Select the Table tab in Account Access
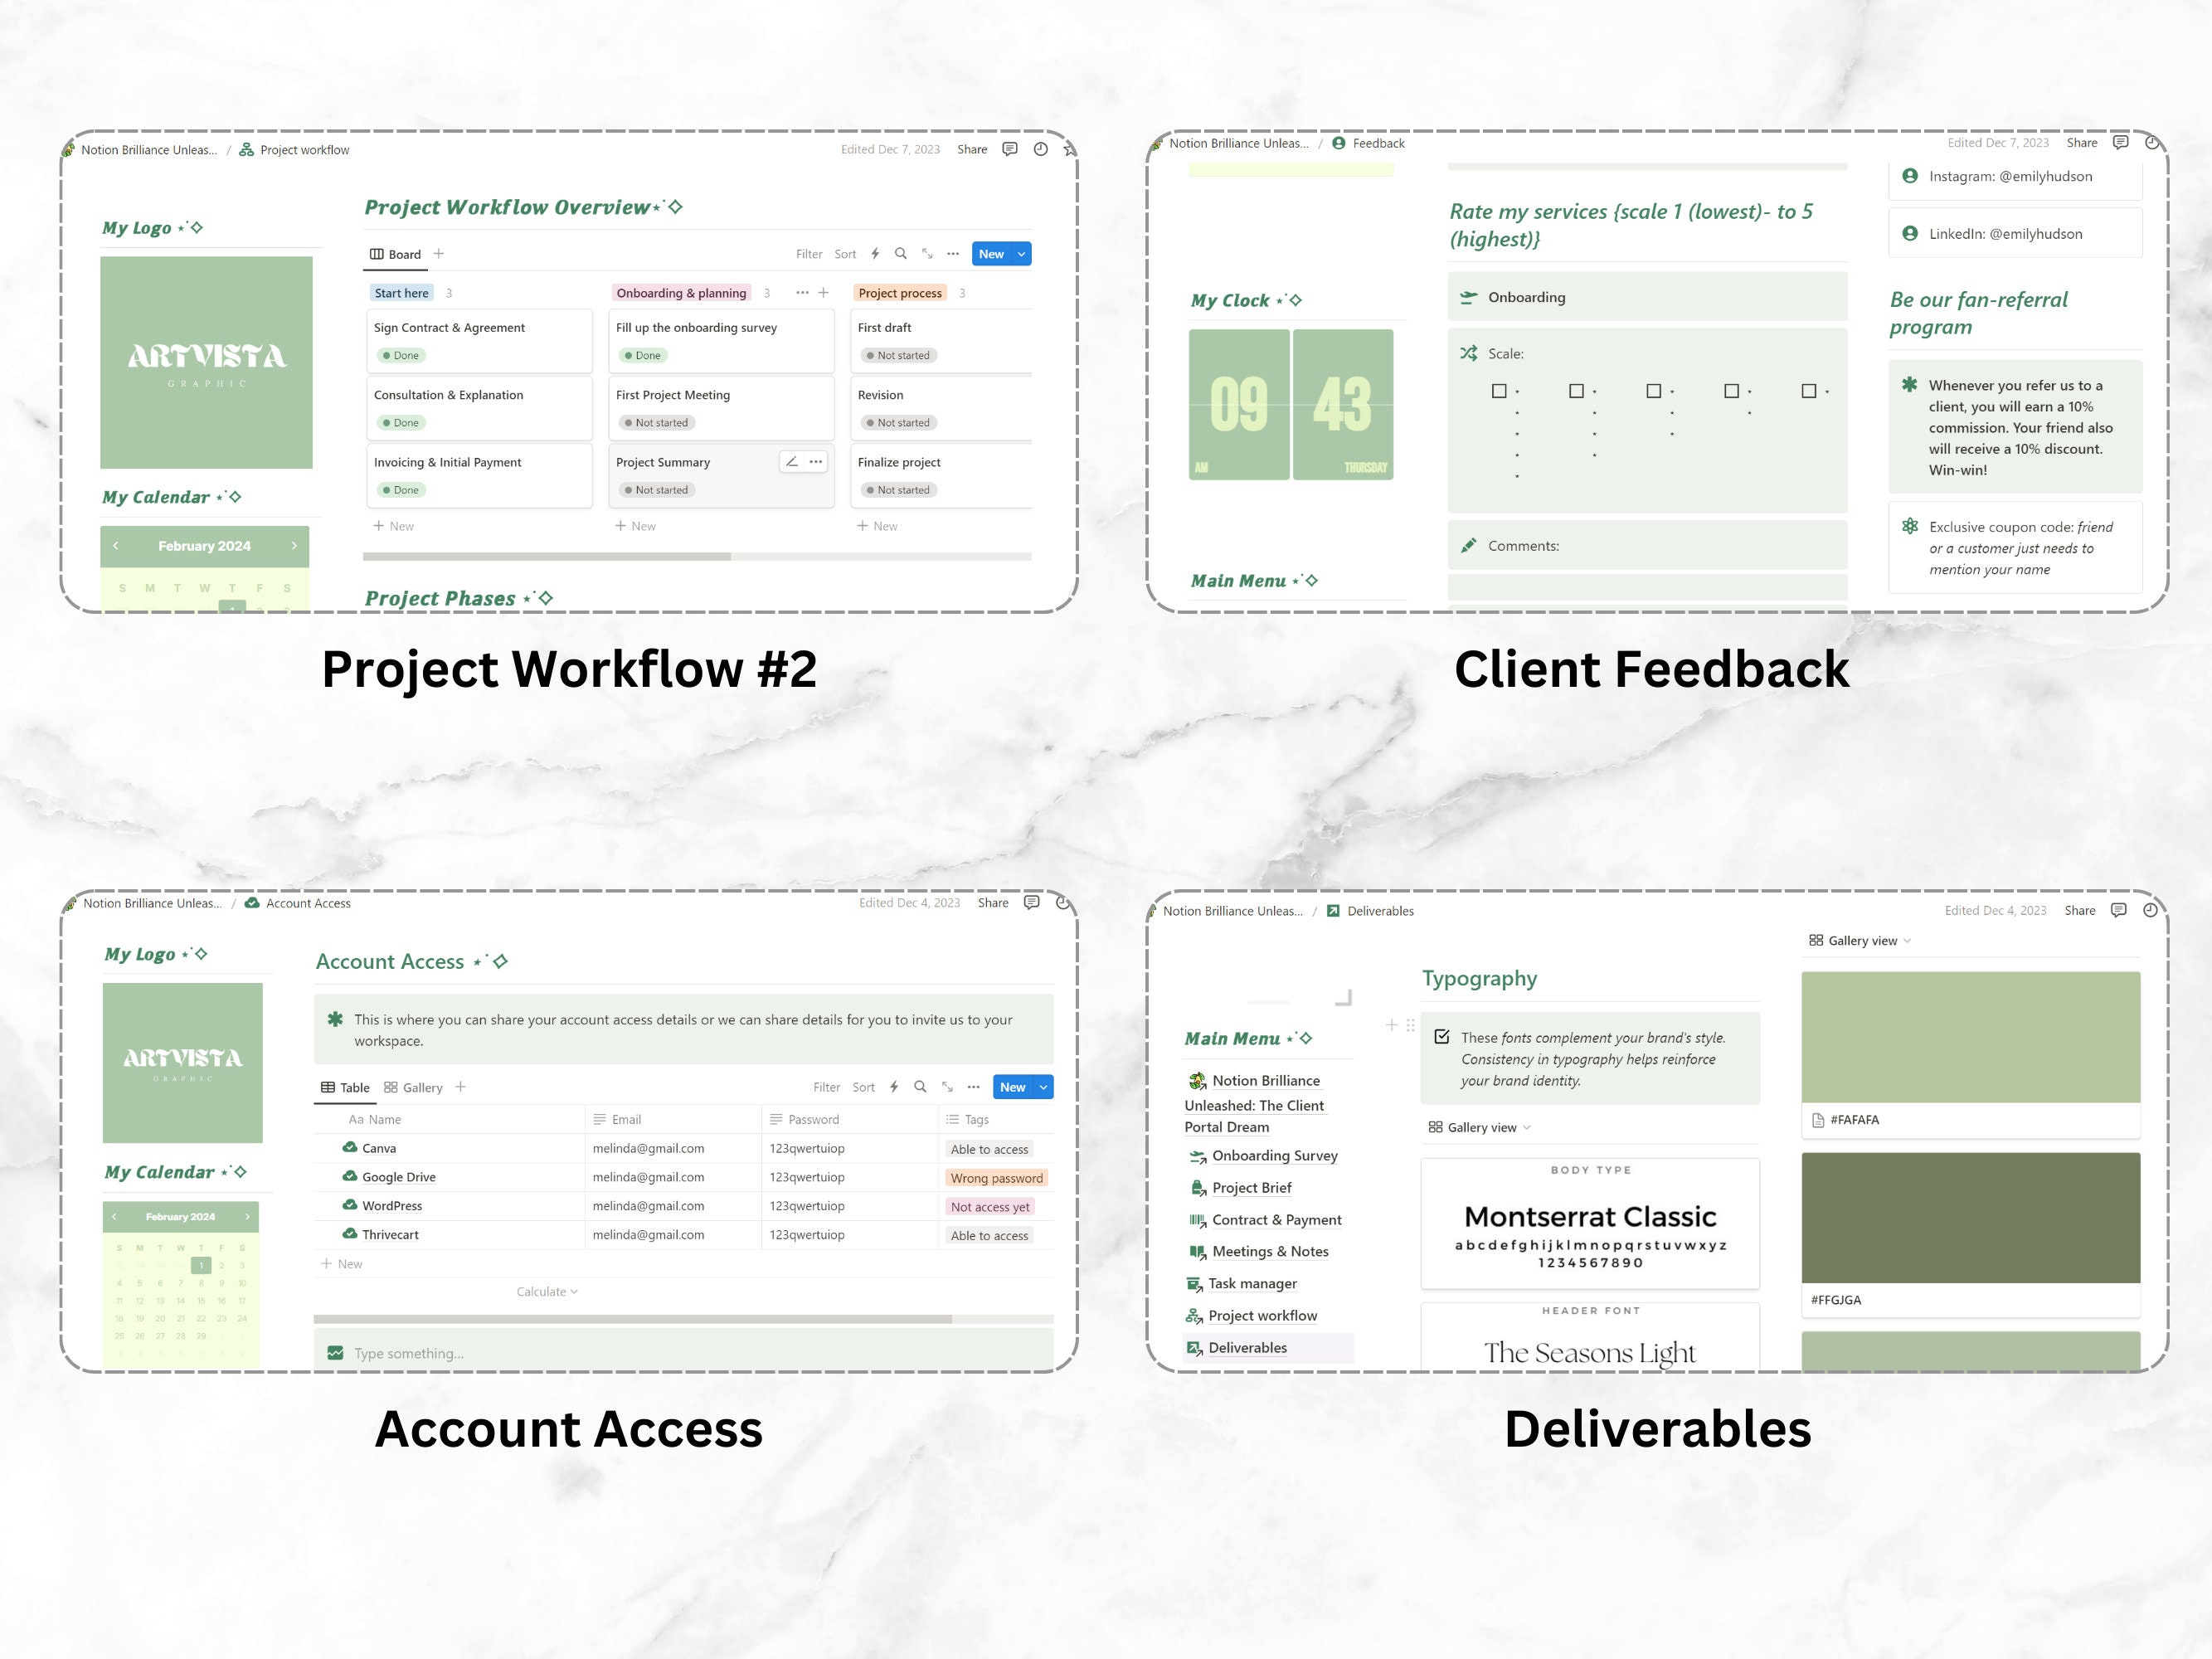This screenshot has width=2212, height=1659. pyautogui.click(x=347, y=1087)
